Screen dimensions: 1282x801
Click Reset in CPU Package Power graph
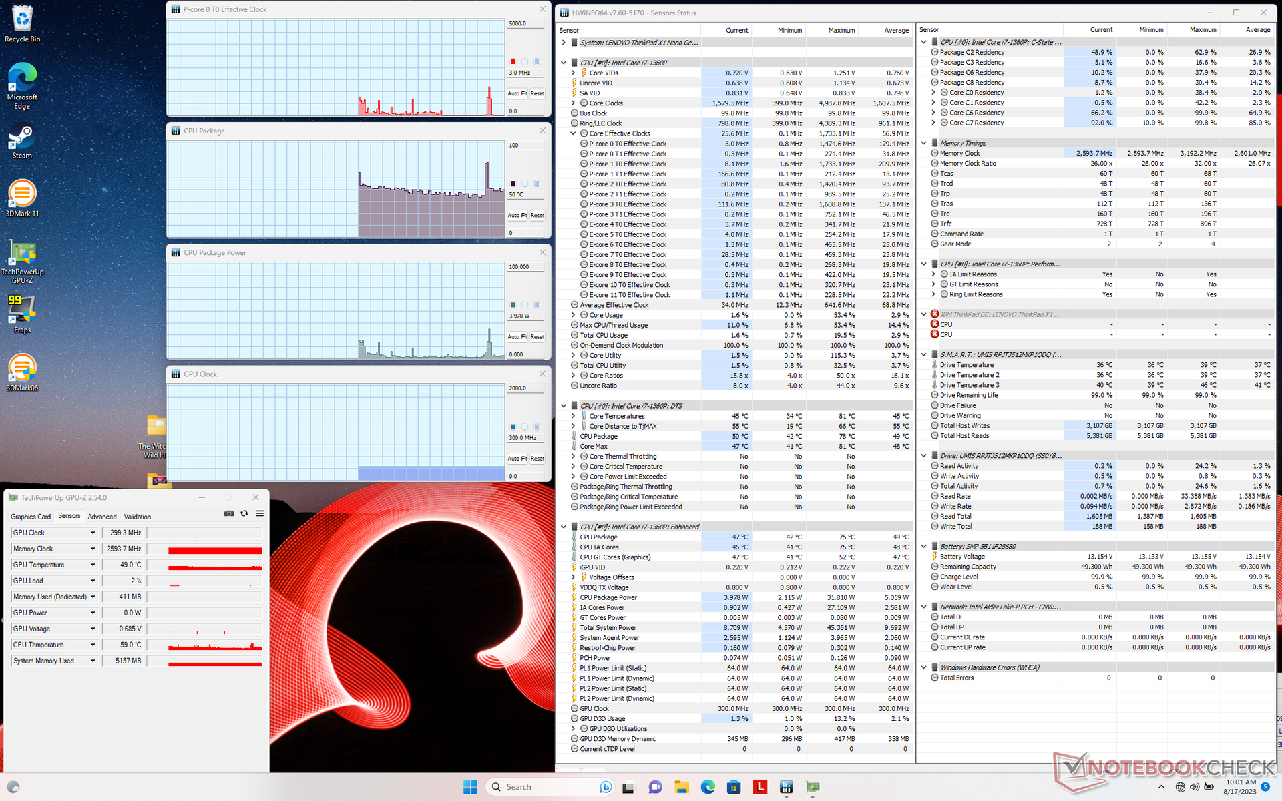[538, 337]
